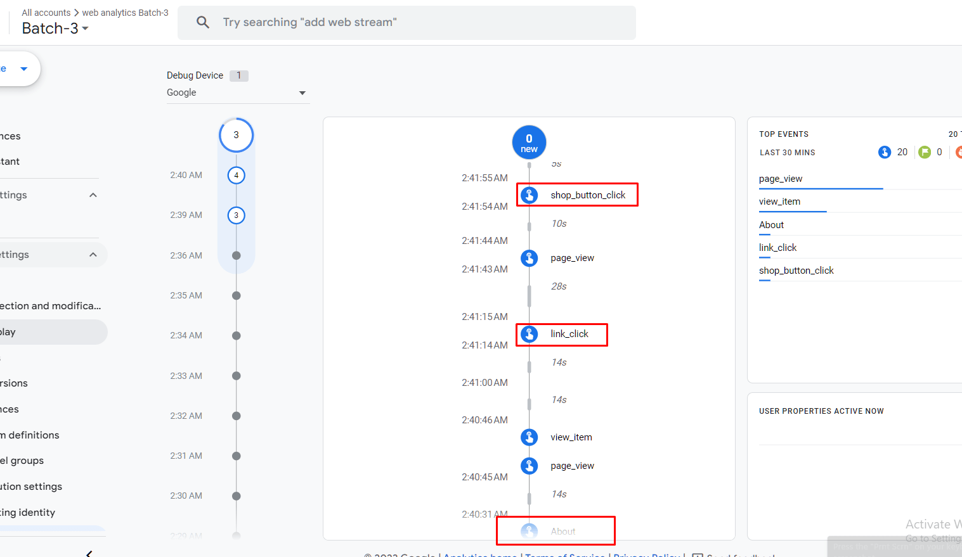Select the 2:39 AM minute bubble showing 3
The image size is (962, 557).
click(x=237, y=215)
